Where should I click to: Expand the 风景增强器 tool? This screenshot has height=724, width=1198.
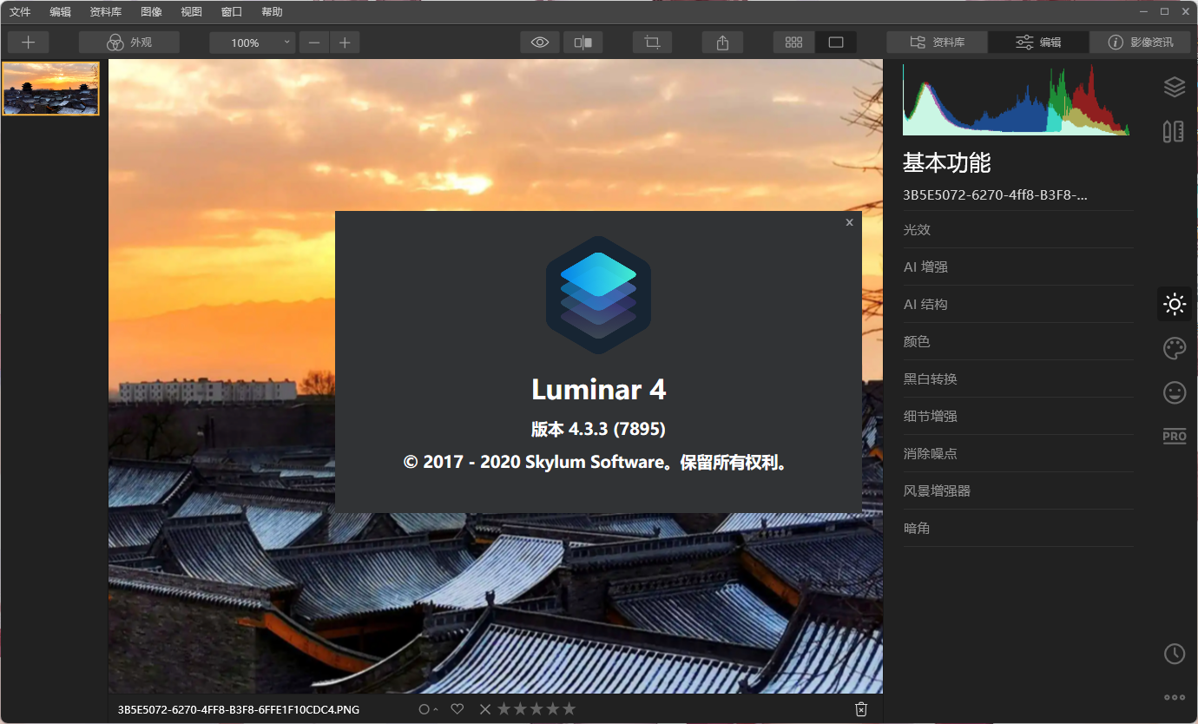[x=1018, y=491]
